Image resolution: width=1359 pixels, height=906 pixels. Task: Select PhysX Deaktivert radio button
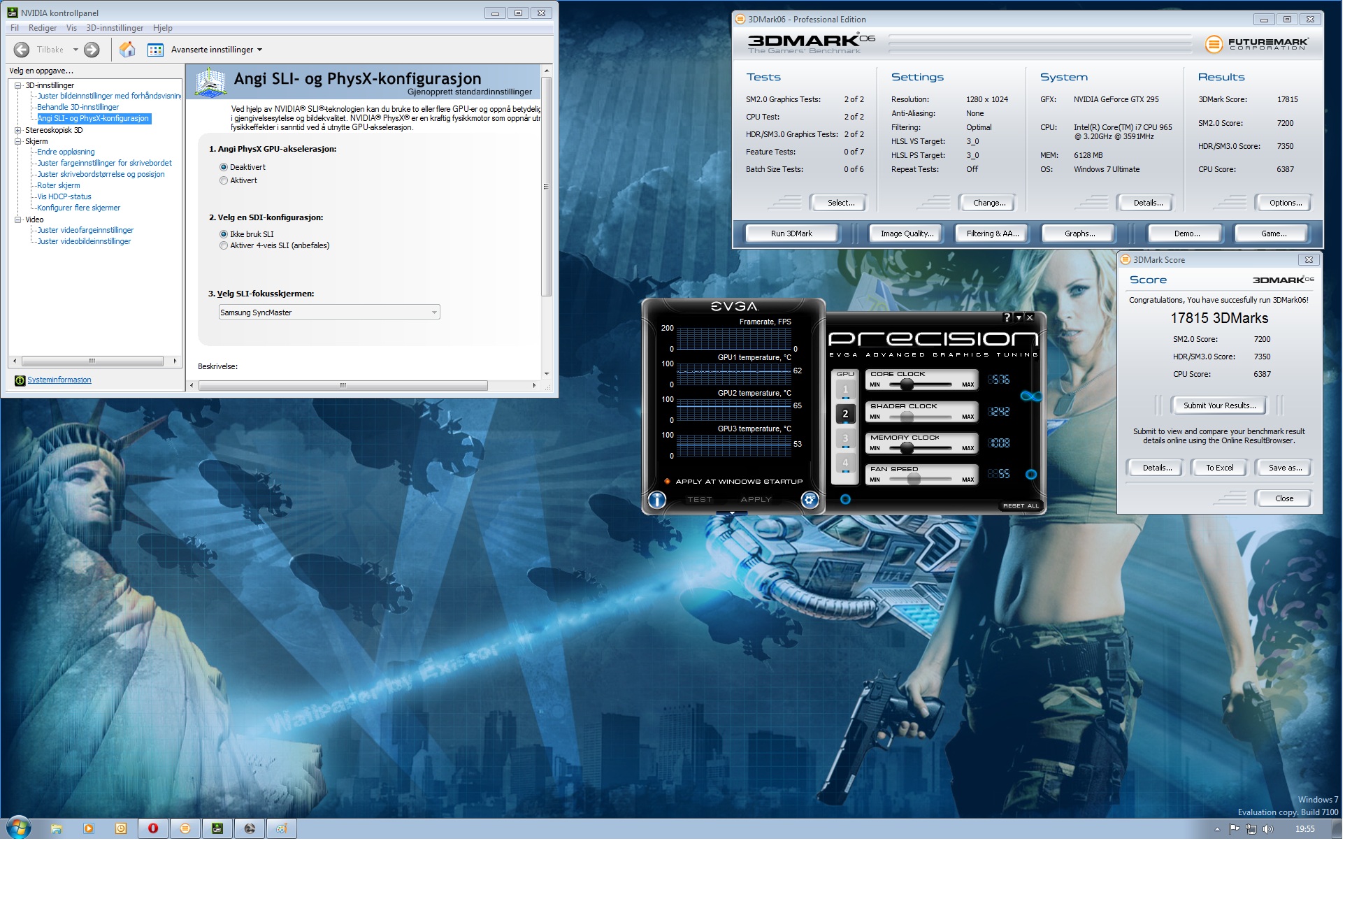[224, 167]
